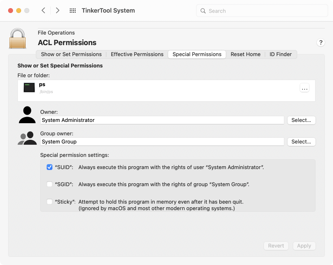This screenshot has width=333, height=265.
Task: Click the padlock ACL Permissions icon
Action: 17,39
